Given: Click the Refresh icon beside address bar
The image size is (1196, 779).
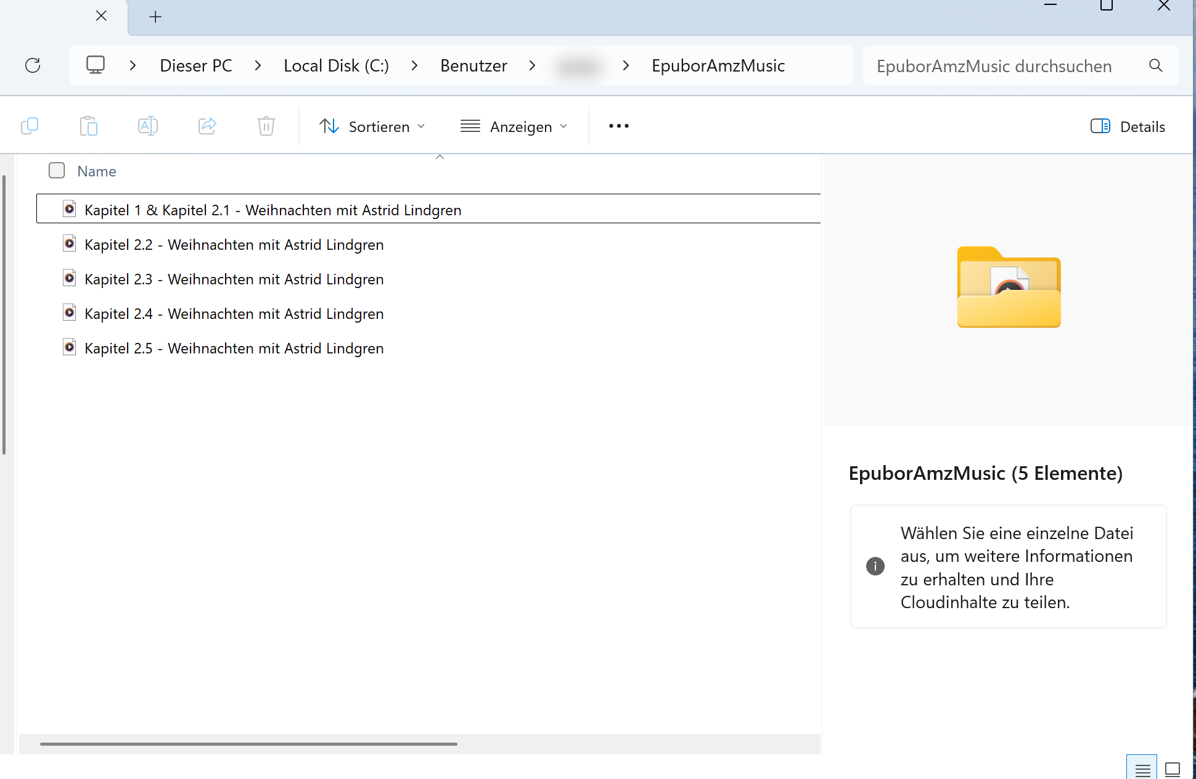Looking at the screenshot, I should tap(33, 65).
